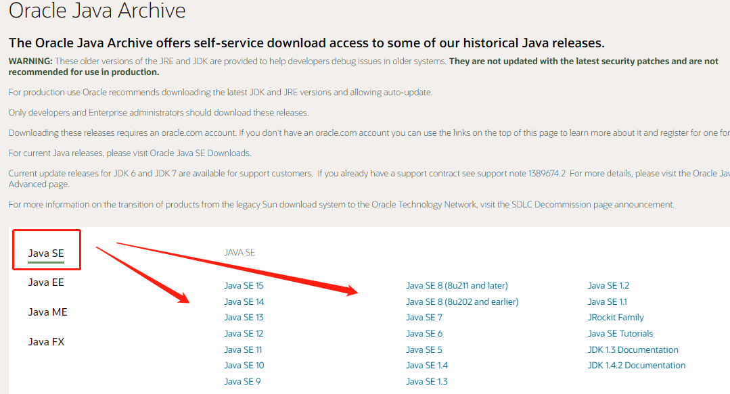The width and height of the screenshot is (730, 394).
Task: Open the Java SE Tutorials link
Action: (620, 334)
